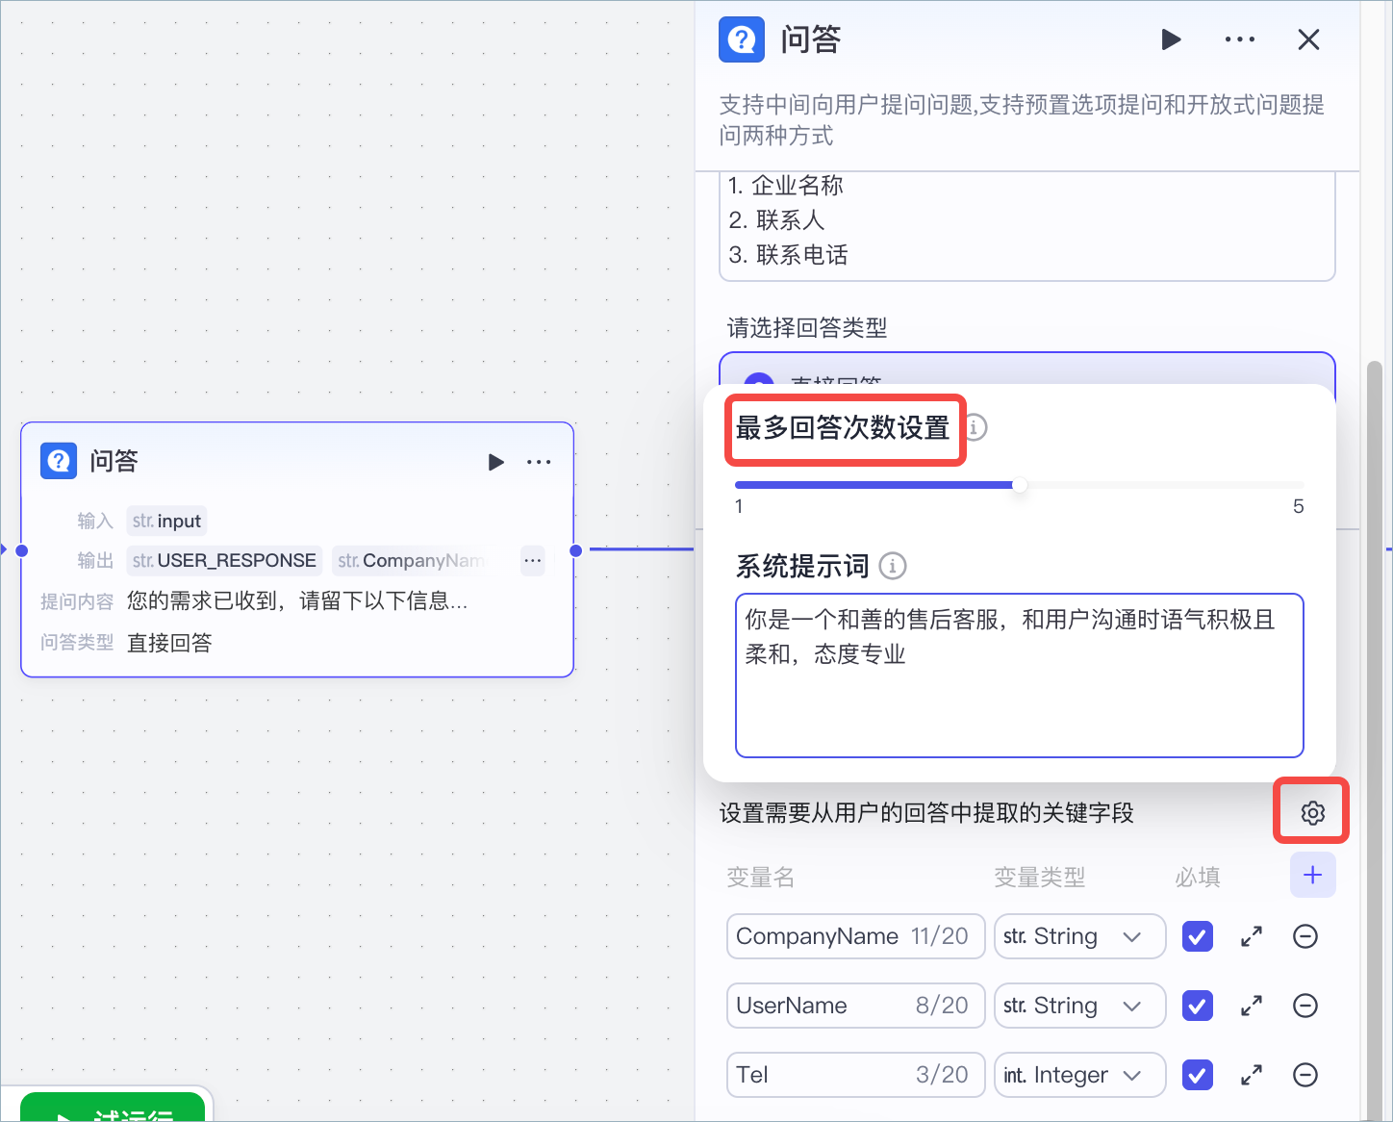The image size is (1393, 1122).
Task: Click the Tel variable name field
Action: (855, 1075)
